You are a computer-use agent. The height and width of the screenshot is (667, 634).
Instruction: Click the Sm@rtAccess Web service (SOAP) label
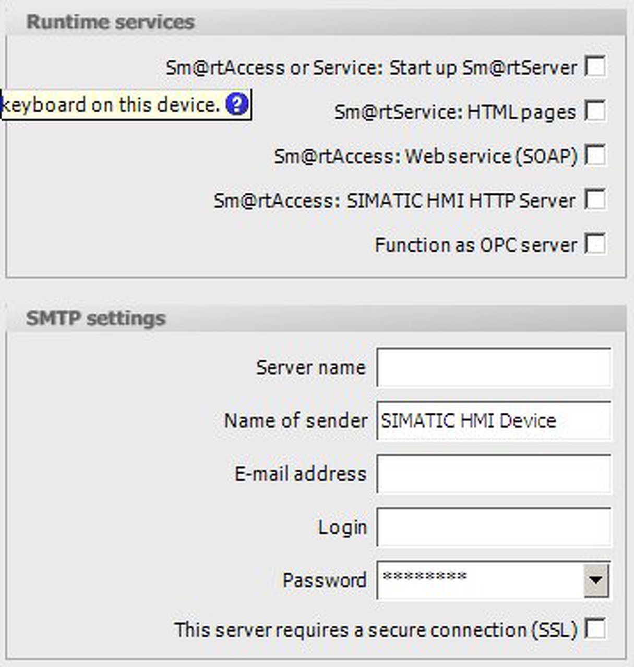point(426,156)
